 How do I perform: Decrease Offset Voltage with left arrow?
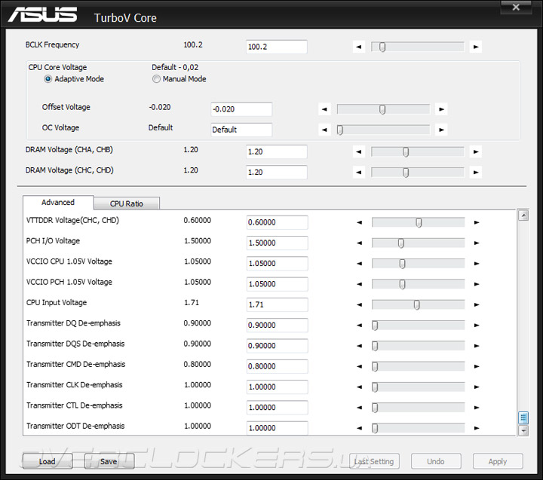324,109
